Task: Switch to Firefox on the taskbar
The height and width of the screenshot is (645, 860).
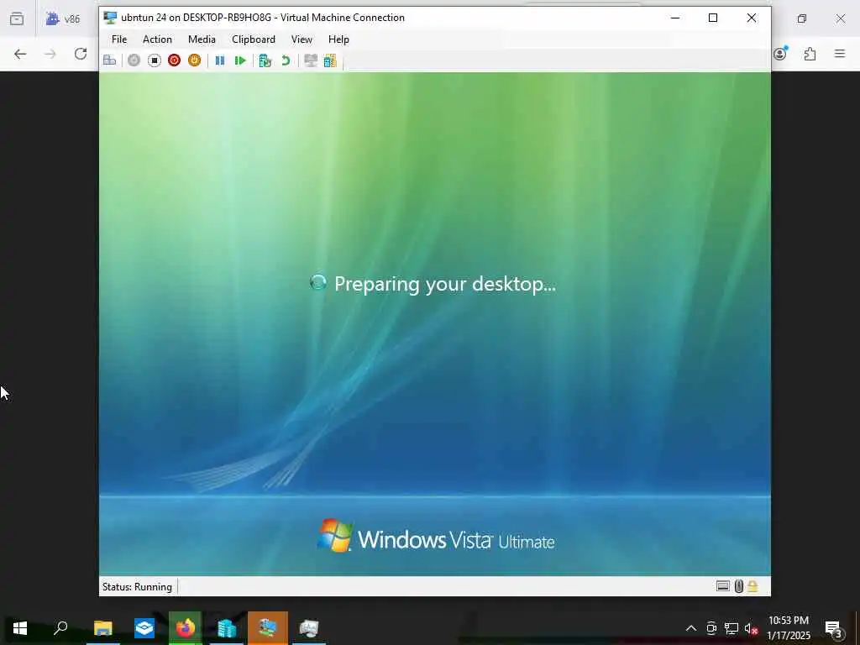Action: pyautogui.click(x=186, y=628)
